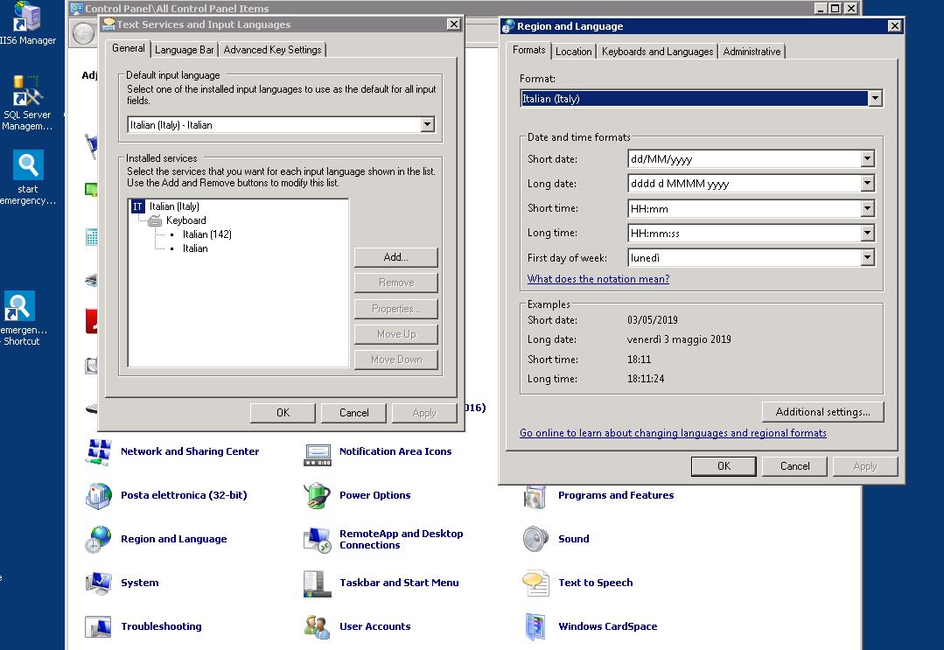Select Italian (142) keyboard in services tree

click(207, 234)
